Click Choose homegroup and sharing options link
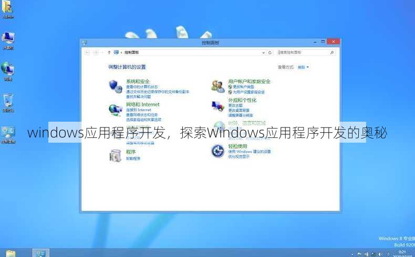The image size is (415, 257). (143, 120)
